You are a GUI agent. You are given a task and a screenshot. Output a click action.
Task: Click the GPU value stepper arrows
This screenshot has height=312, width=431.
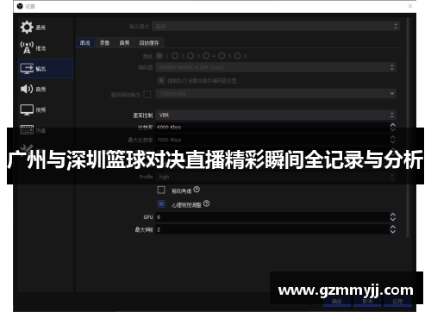pos(393,217)
